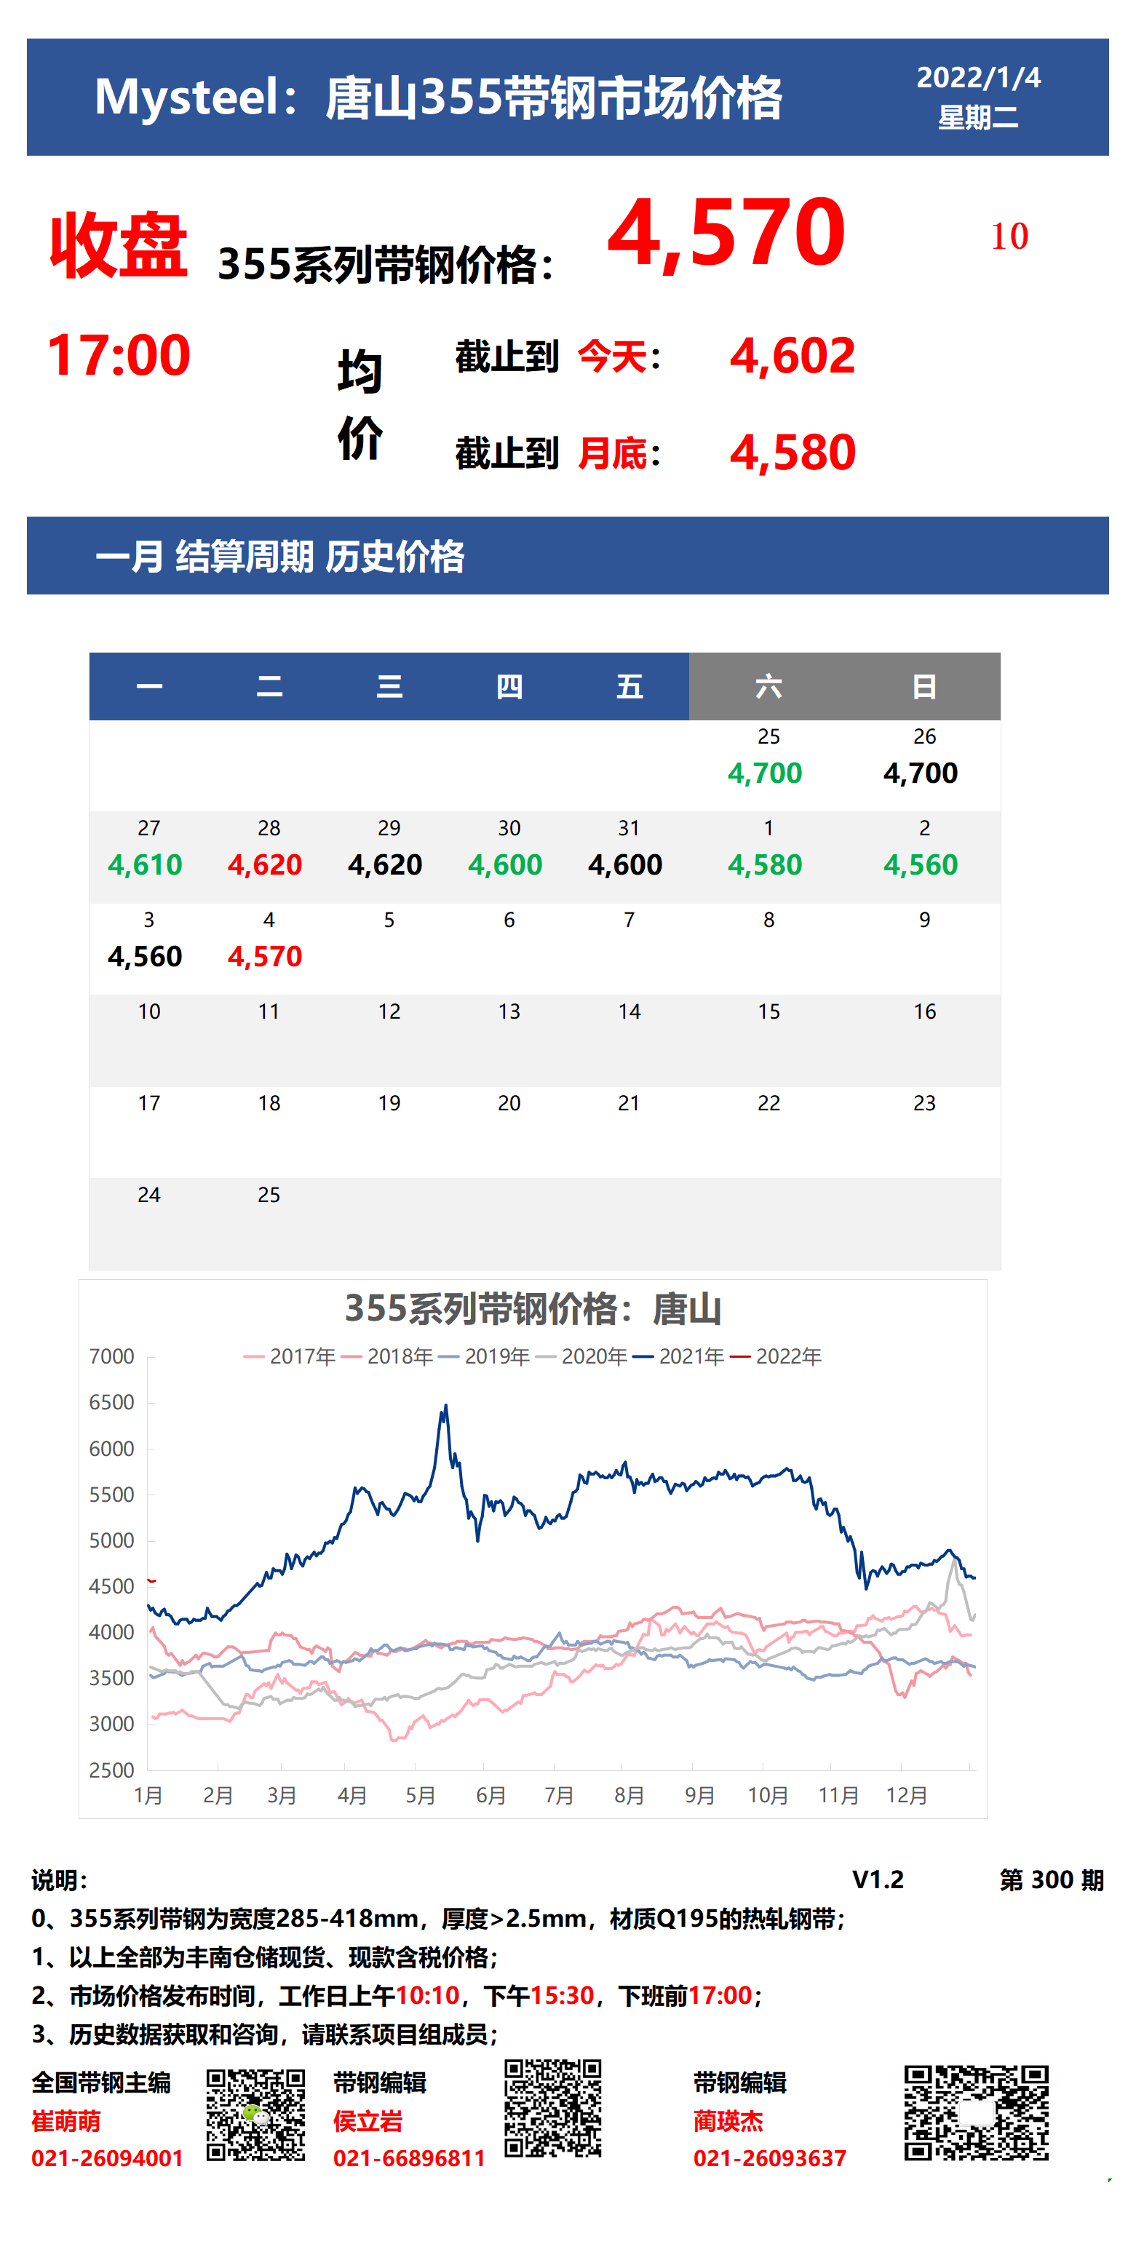Click the black 4,600 under day 31
This screenshot has width=1136, height=2244.
tap(626, 864)
